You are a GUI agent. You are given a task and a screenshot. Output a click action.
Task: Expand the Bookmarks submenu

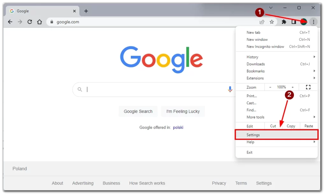[277, 71]
